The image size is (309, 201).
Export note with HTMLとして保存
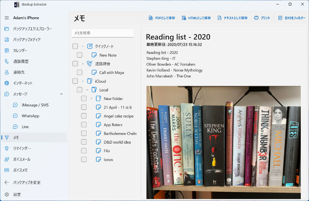[x=196, y=18]
